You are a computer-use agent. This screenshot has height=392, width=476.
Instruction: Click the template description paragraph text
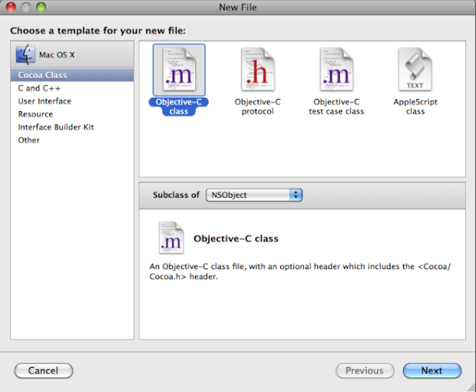[x=300, y=272]
